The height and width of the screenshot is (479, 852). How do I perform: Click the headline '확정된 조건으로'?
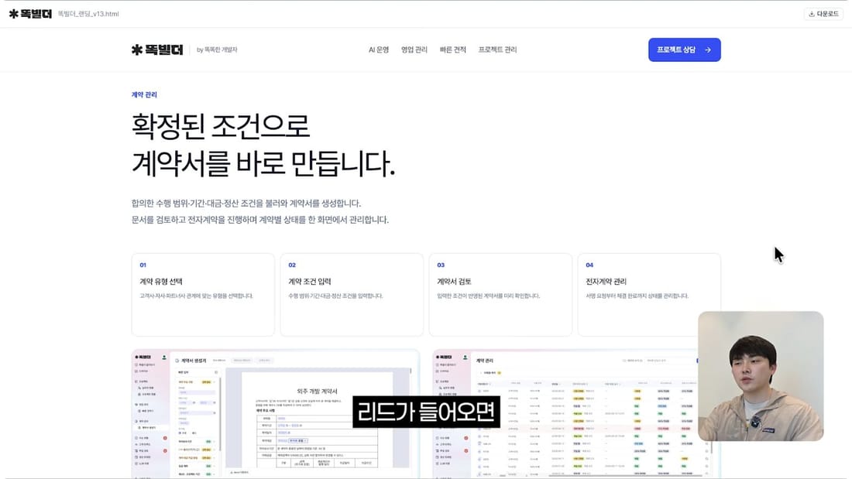click(x=220, y=125)
